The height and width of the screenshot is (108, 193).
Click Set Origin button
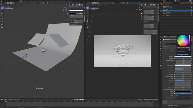76,22
